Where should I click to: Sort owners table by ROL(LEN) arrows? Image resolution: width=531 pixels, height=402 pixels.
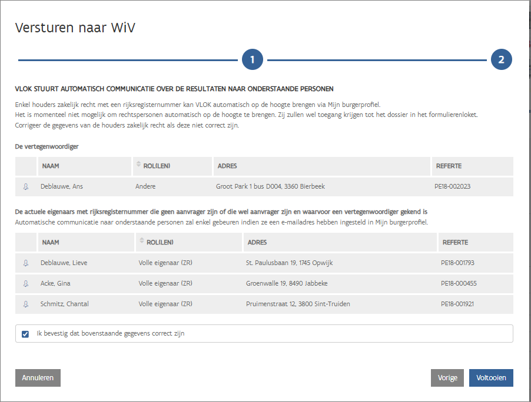click(x=142, y=242)
